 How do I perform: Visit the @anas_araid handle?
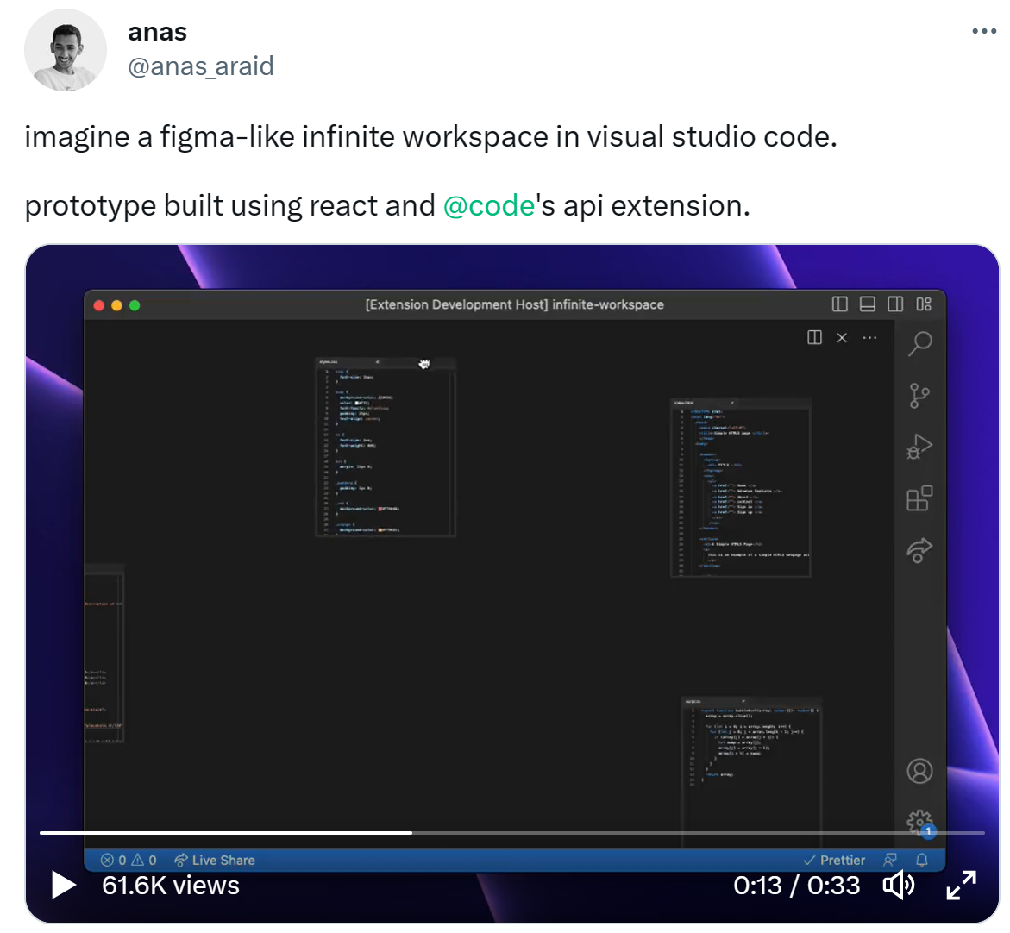tap(201, 66)
